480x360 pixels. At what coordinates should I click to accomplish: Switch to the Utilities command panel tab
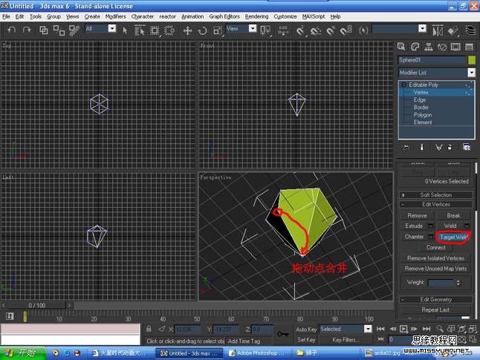[x=469, y=47]
